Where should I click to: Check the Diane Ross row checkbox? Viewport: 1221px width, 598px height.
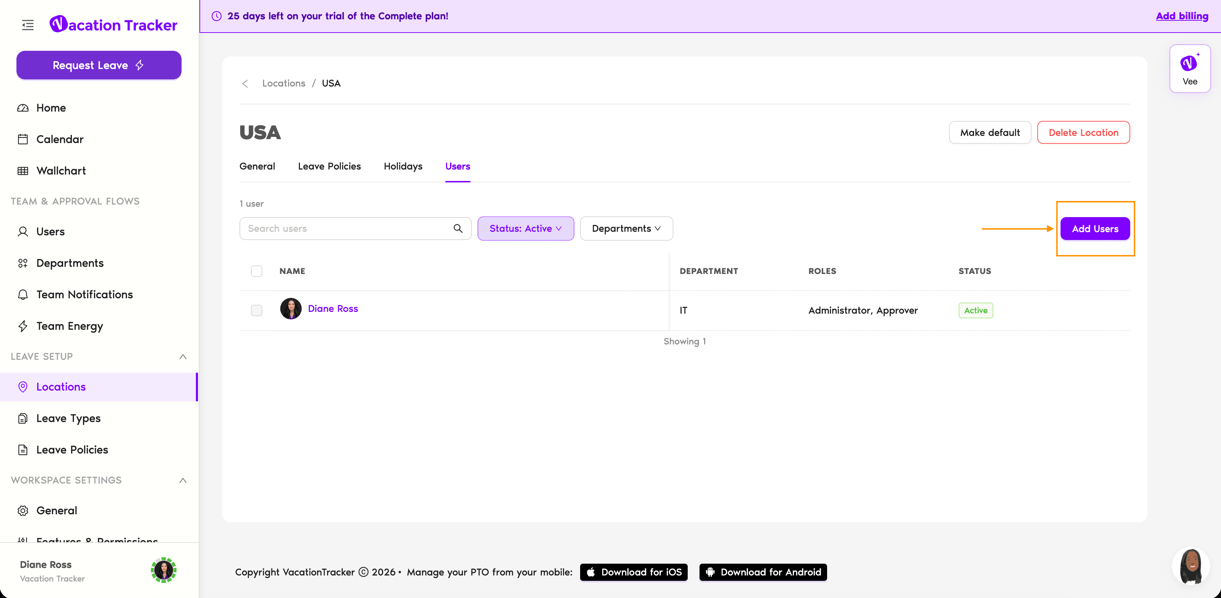click(x=256, y=310)
